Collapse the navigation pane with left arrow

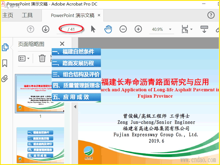click(75, 107)
